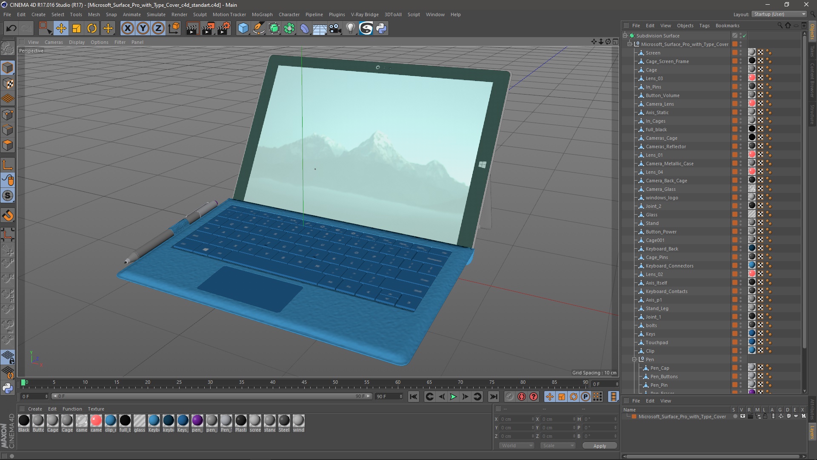Collapse the Microsoft_Surface_Pro_with_Type_Cover group
Viewport: 817px width, 460px height.
pyautogui.click(x=630, y=44)
